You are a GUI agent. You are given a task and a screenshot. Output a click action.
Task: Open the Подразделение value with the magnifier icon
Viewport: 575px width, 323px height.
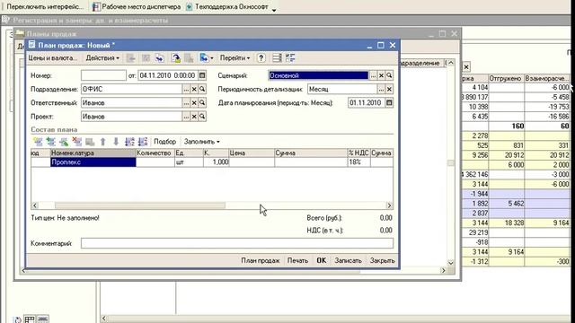202,89
